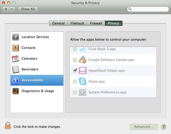Go forward with the right arrow
Screen dimensions: 171x134
[x=12, y=9]
